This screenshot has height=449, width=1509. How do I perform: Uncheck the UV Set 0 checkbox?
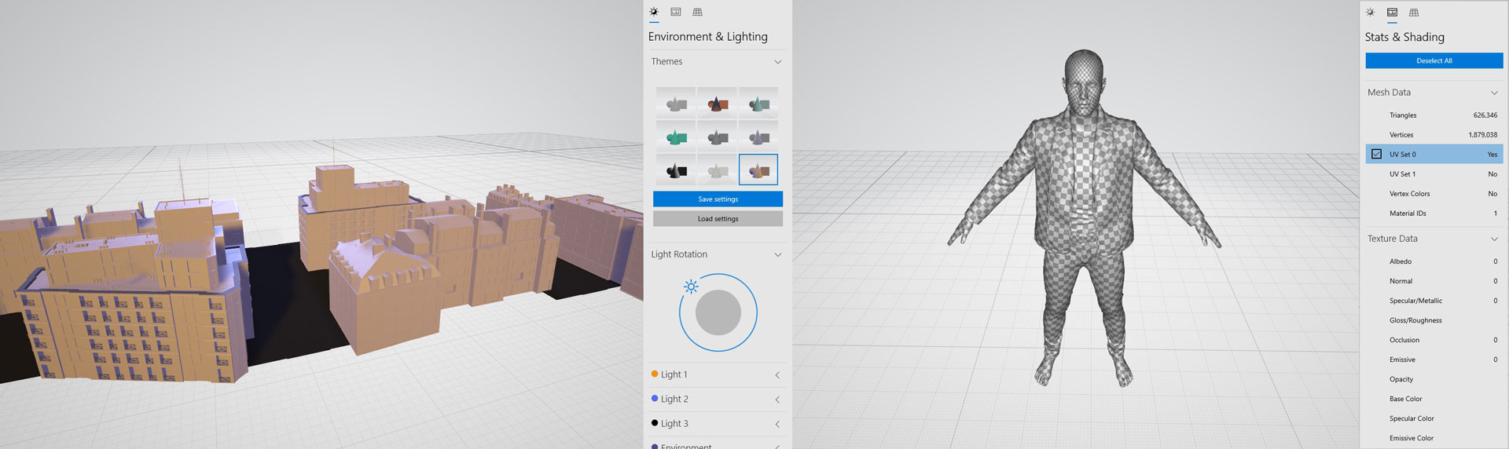click(1376, 154)
